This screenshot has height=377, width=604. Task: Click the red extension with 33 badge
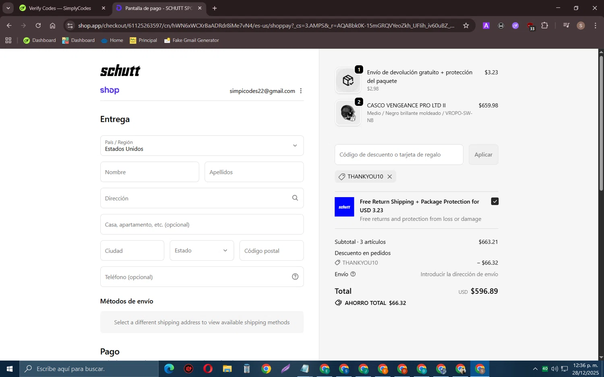(530, 26)
